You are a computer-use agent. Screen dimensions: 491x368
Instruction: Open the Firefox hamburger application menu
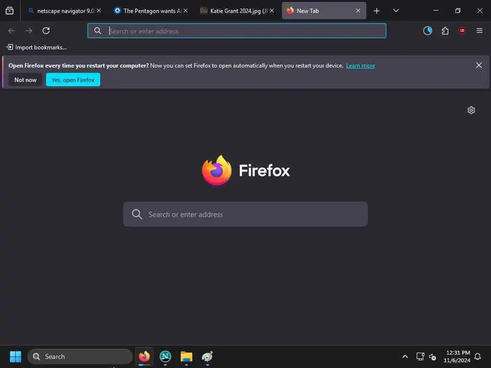[479, 31]
